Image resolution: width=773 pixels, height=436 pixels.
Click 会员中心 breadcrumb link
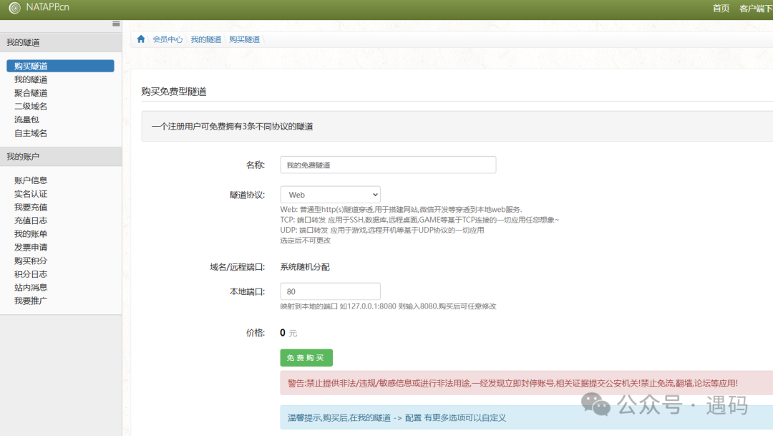167,39
